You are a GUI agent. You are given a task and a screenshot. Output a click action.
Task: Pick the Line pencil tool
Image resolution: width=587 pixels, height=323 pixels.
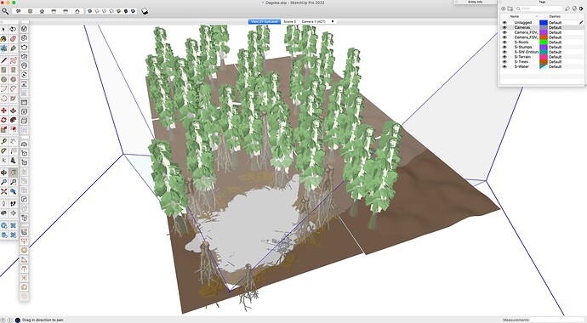(3, 59)
